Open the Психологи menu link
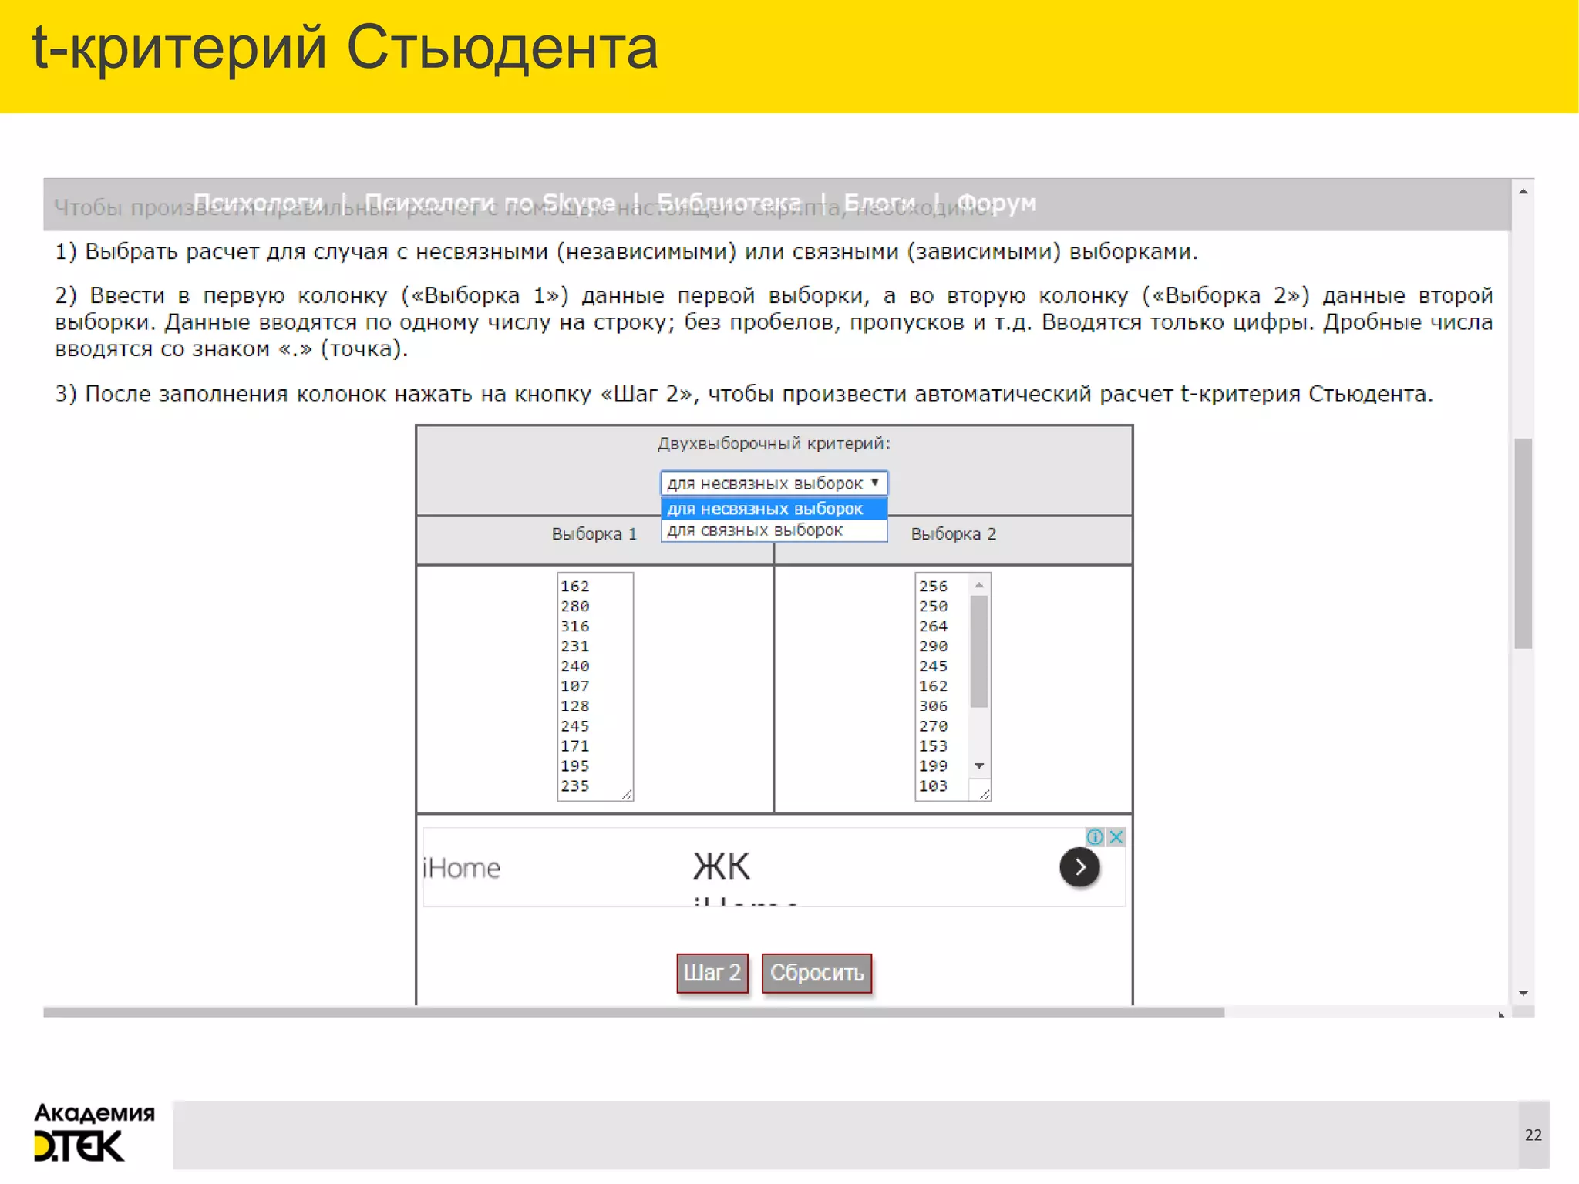1579x1184 pixels. coord(258,203)
